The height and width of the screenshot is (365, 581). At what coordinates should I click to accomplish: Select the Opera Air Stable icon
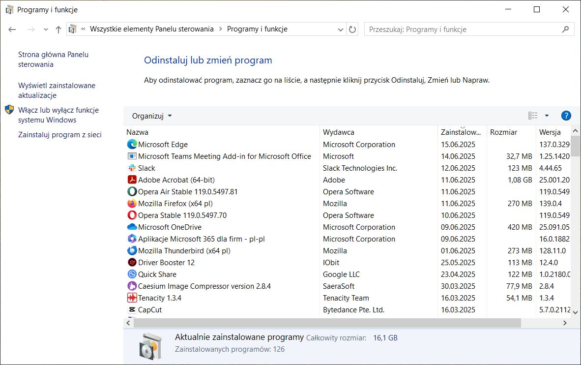click(x=132, y=192)
